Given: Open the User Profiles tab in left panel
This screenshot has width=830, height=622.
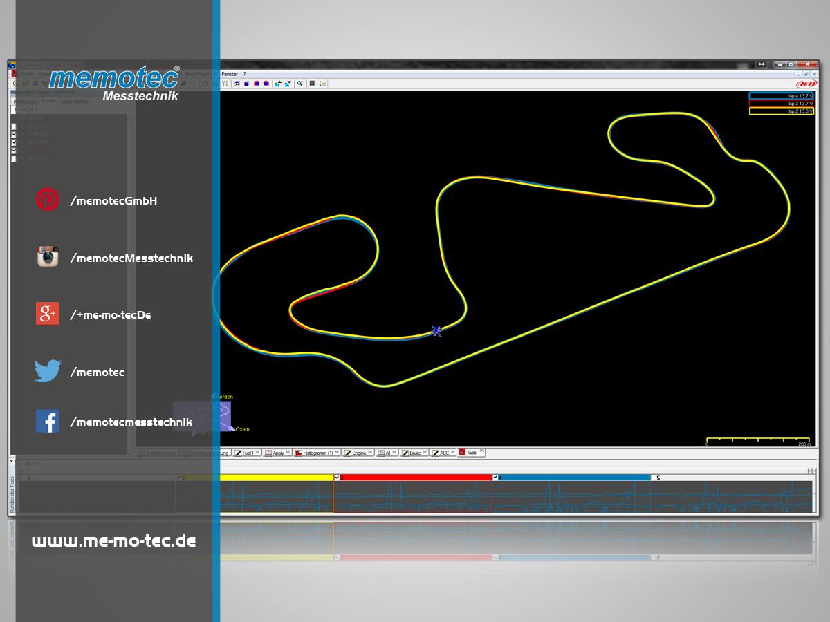Looking at the screenshot, I should click(x=75, y=101).
